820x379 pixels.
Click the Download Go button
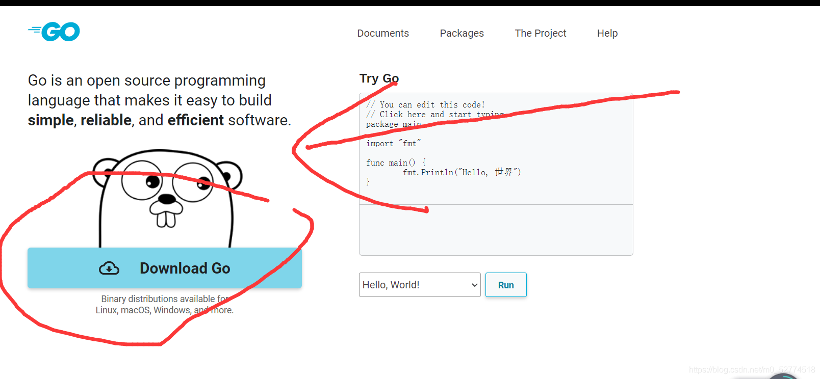(x=165, y=268)
